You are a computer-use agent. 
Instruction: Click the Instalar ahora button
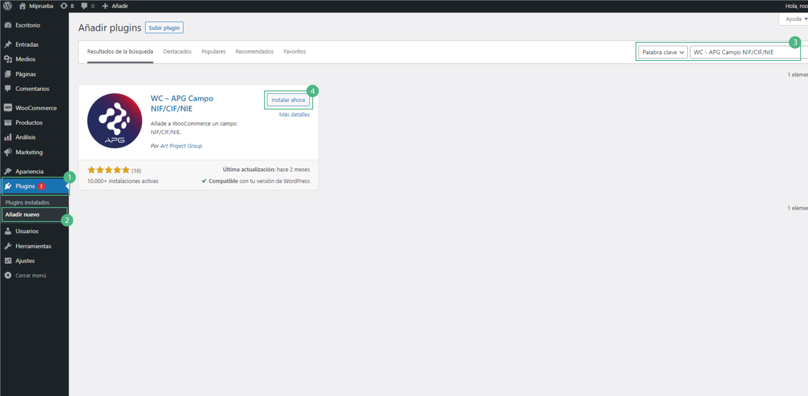pyautogui.click(x=288, y=100)
